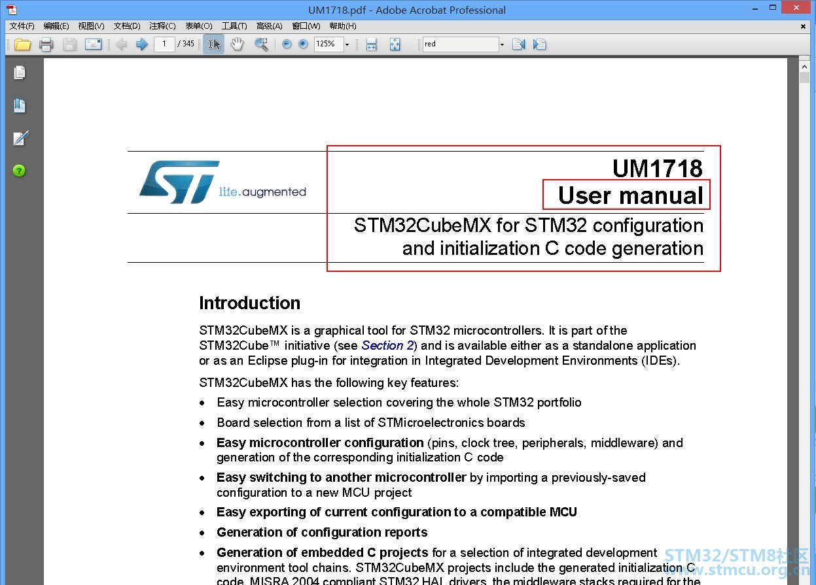Open the Signatures panel (pen icon)

[20, 138]
